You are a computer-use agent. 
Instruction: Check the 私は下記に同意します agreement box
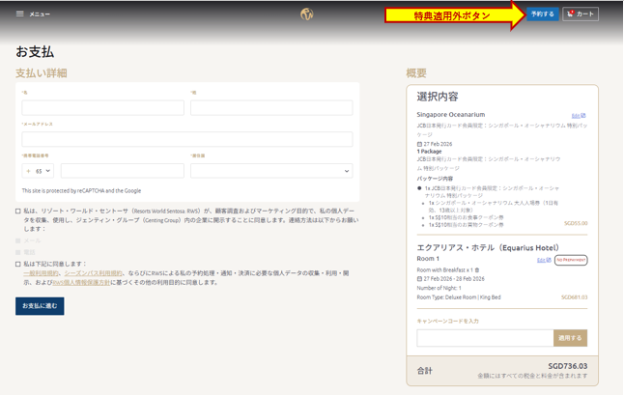point(18,264)
